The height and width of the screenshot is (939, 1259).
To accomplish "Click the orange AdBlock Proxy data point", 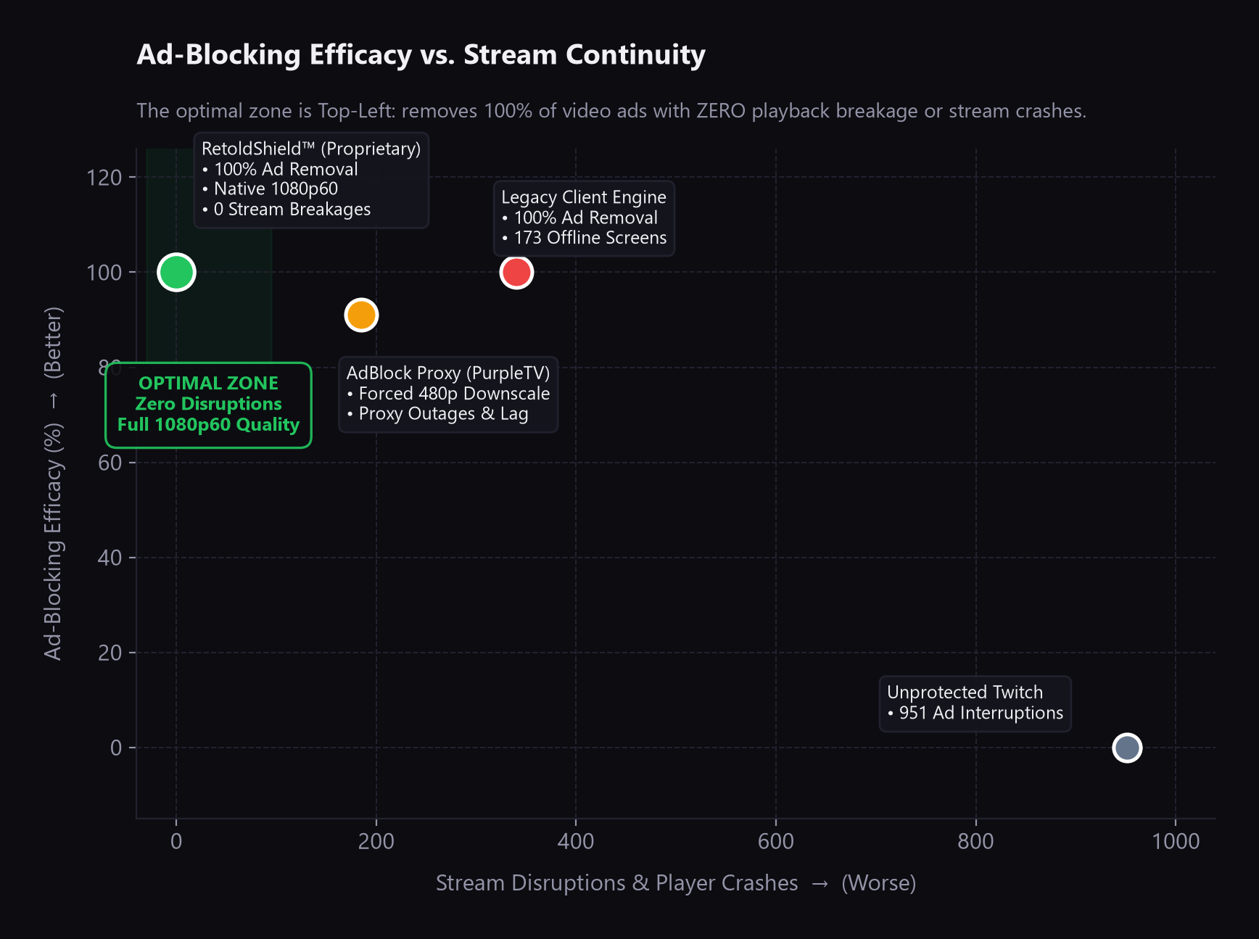I will [361, 315].
